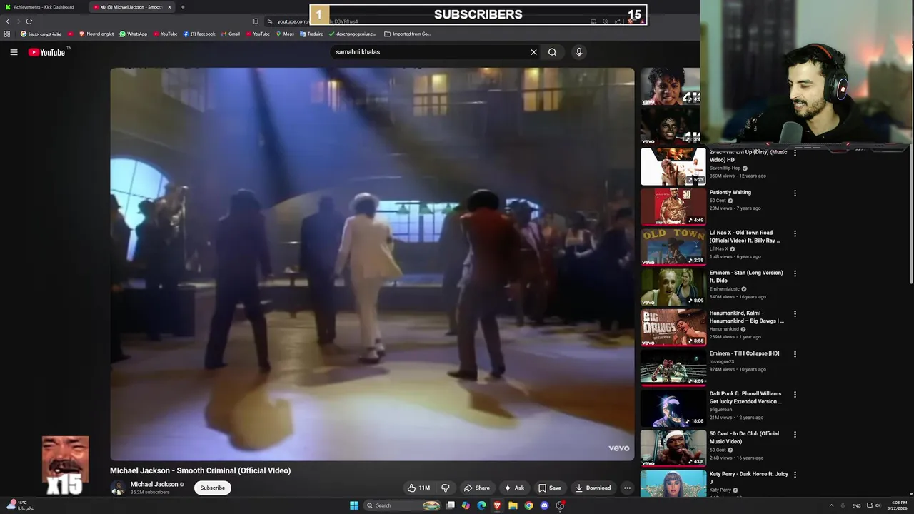This screenshot has width=914, height=514.
Task: Open taskbar clock showing 4:03 PM
Action: [898, 505]
